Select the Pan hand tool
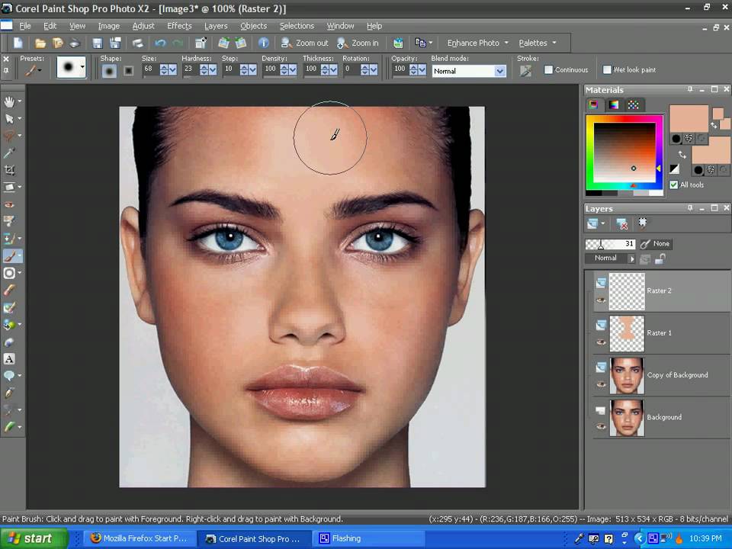Image resolution: width=732 pixels, height=549 pixels. tap(9, 101)
